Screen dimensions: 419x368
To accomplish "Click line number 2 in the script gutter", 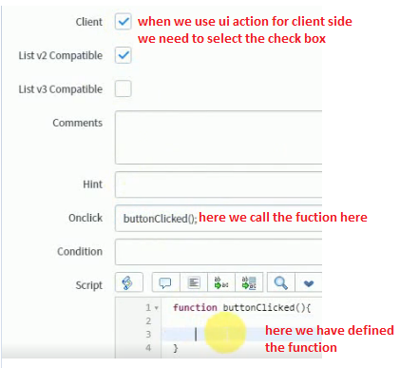I will coord(148,321).
